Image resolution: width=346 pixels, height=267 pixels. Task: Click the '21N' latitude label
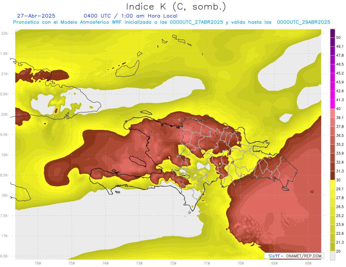pyautogui.click(x=5, y=74)
